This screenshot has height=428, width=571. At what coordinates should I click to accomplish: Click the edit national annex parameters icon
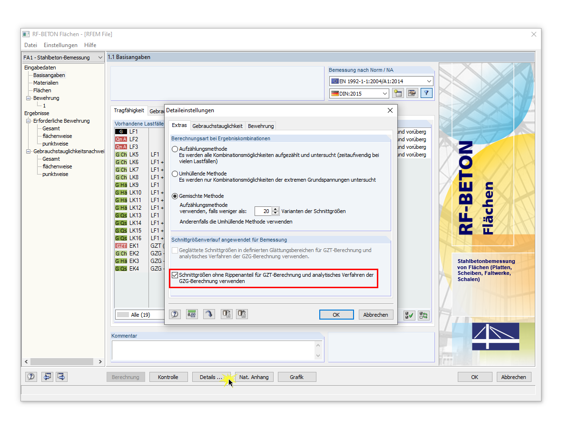(412, 94)
